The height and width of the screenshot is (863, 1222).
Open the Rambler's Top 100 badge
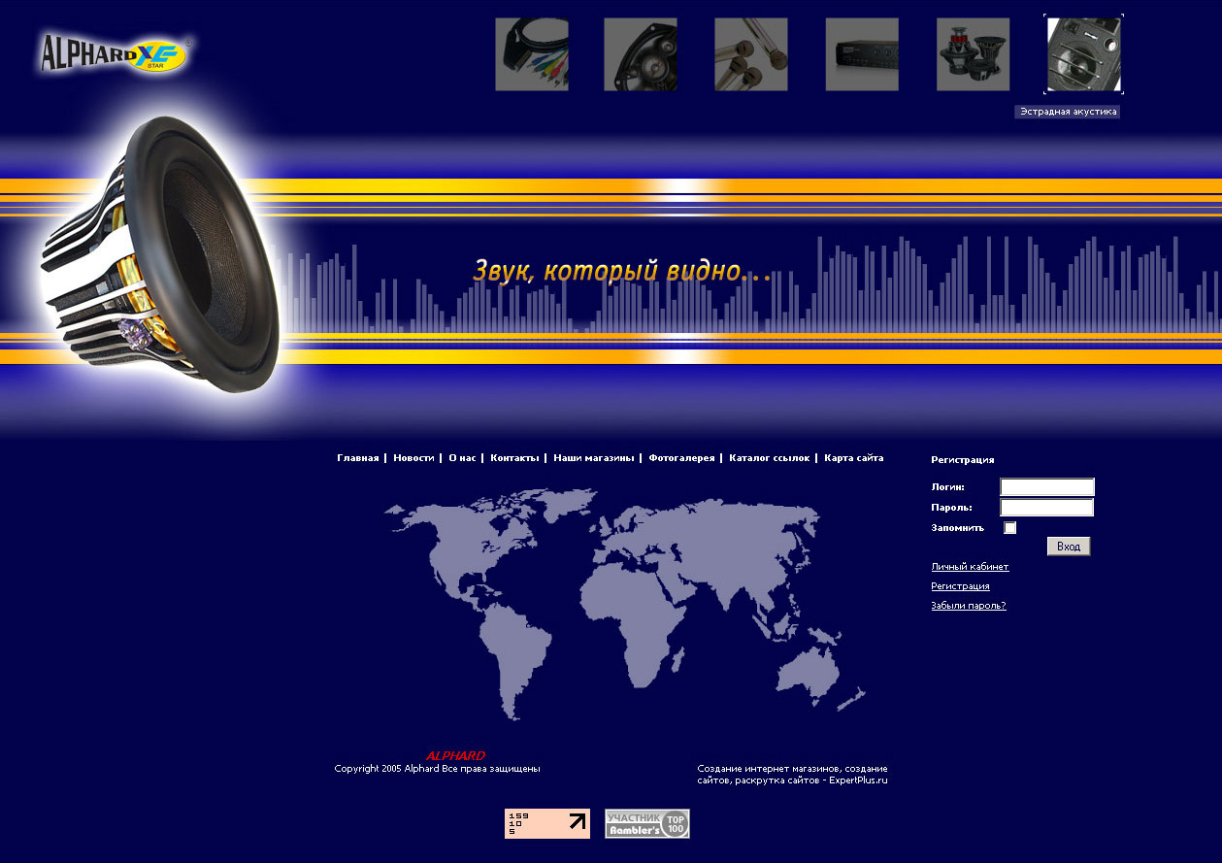point(647,823)
